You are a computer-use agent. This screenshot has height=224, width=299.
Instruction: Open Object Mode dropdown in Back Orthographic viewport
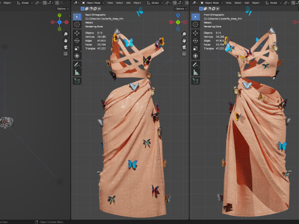pos(93,3)
